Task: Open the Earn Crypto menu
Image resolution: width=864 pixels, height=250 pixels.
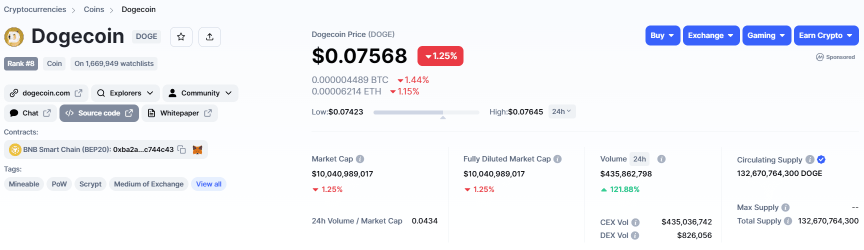Action: click(x=826, y=35)
